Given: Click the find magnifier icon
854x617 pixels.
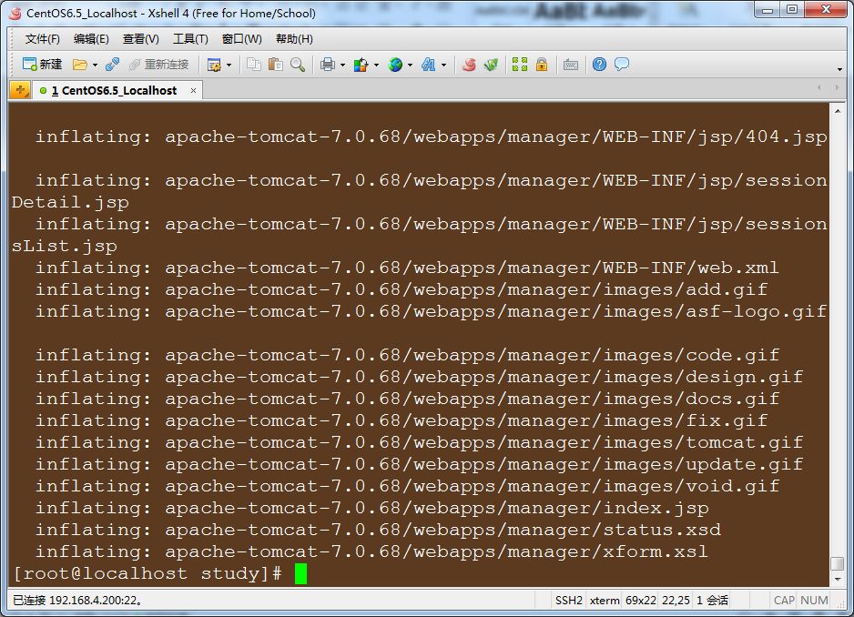Looking at the screenshot, I should pyautogui.click(x=298, y=65).
